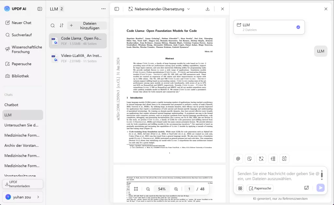Viewport: 334px width, 205px height.
Task: Send the chat message
Action: click(x=320, y=188)
